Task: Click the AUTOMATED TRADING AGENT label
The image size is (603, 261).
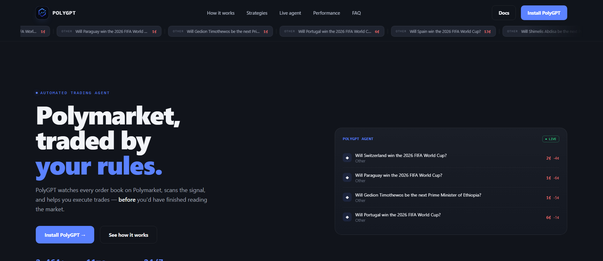Action: pos(75,93)
